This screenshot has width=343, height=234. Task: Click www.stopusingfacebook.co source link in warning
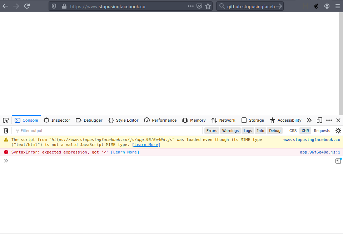click(312, 140)
